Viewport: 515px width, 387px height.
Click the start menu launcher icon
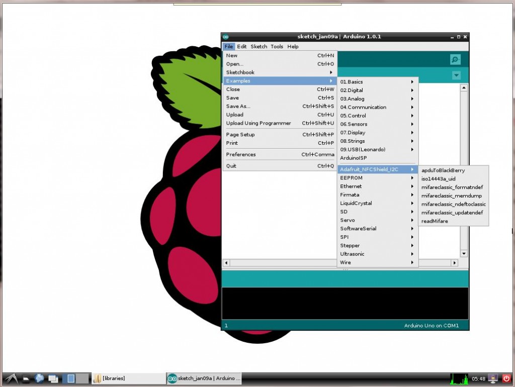tap(11, 378)
